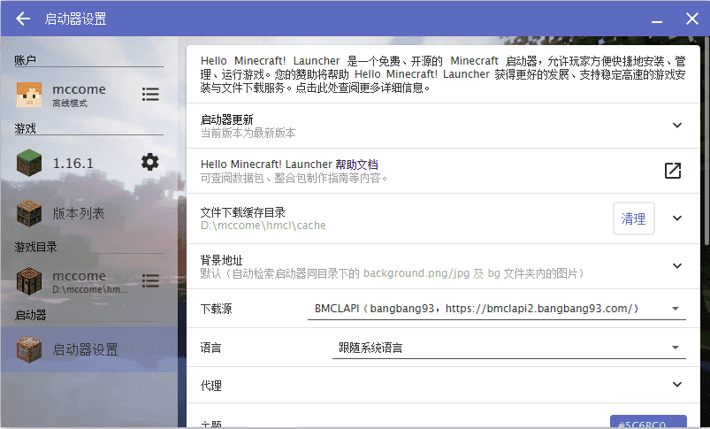Screen dimensions: 710x429
Task: Open the 下载源 BMCLAPI dropdown
Action: click(x=497, y=309)
